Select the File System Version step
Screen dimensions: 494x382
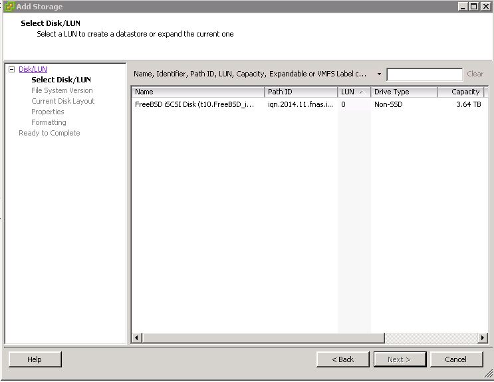62,90
